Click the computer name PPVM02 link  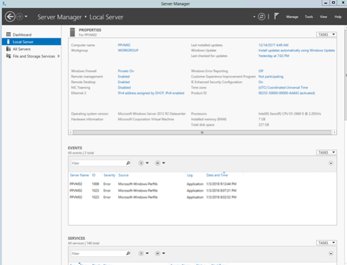point(124,45)
